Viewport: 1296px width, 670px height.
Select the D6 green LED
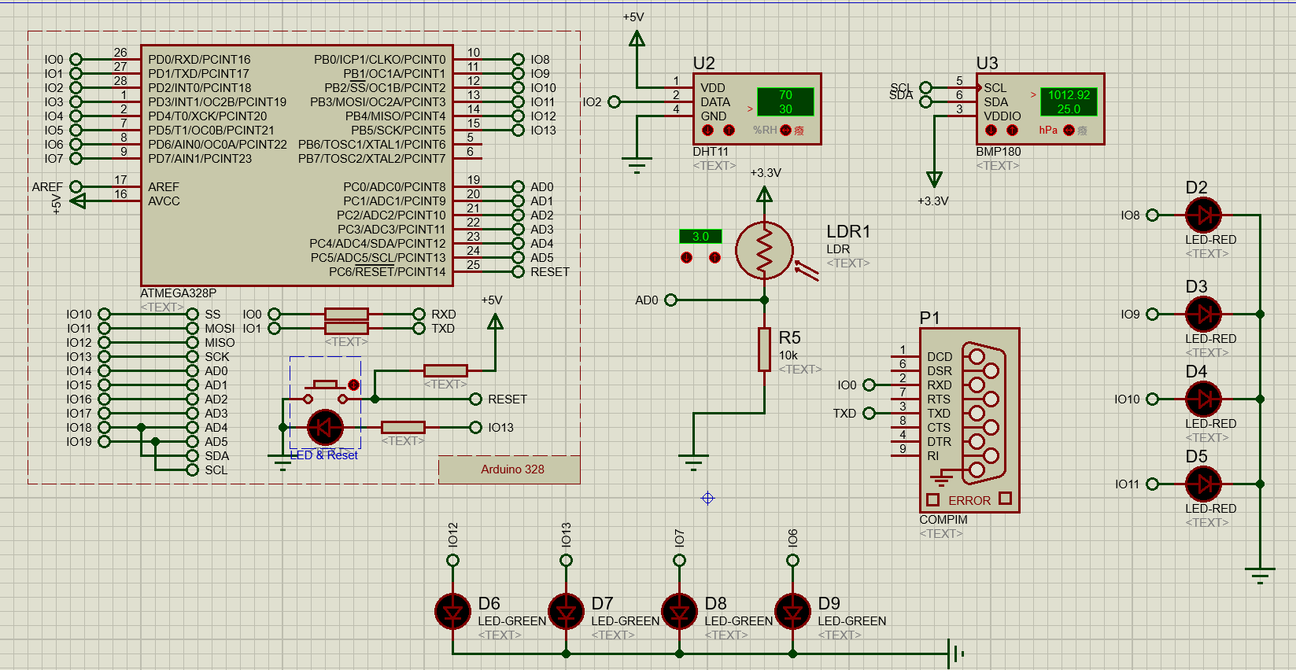pyautogui.click(x=452, y=611)
